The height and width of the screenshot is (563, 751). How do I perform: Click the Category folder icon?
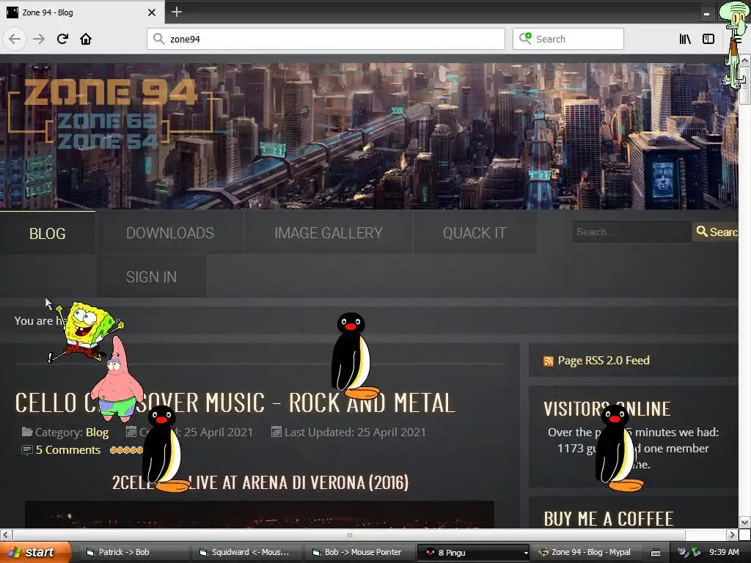27,432
